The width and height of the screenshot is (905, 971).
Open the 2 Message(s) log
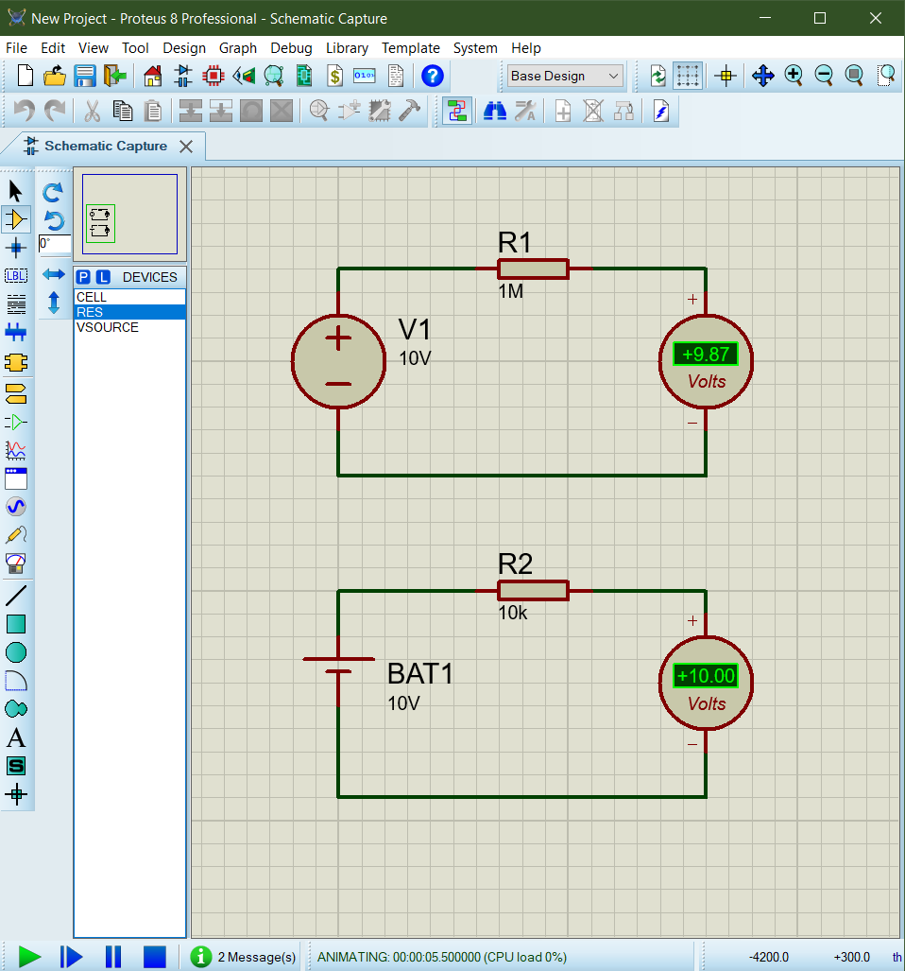[243, 957]
